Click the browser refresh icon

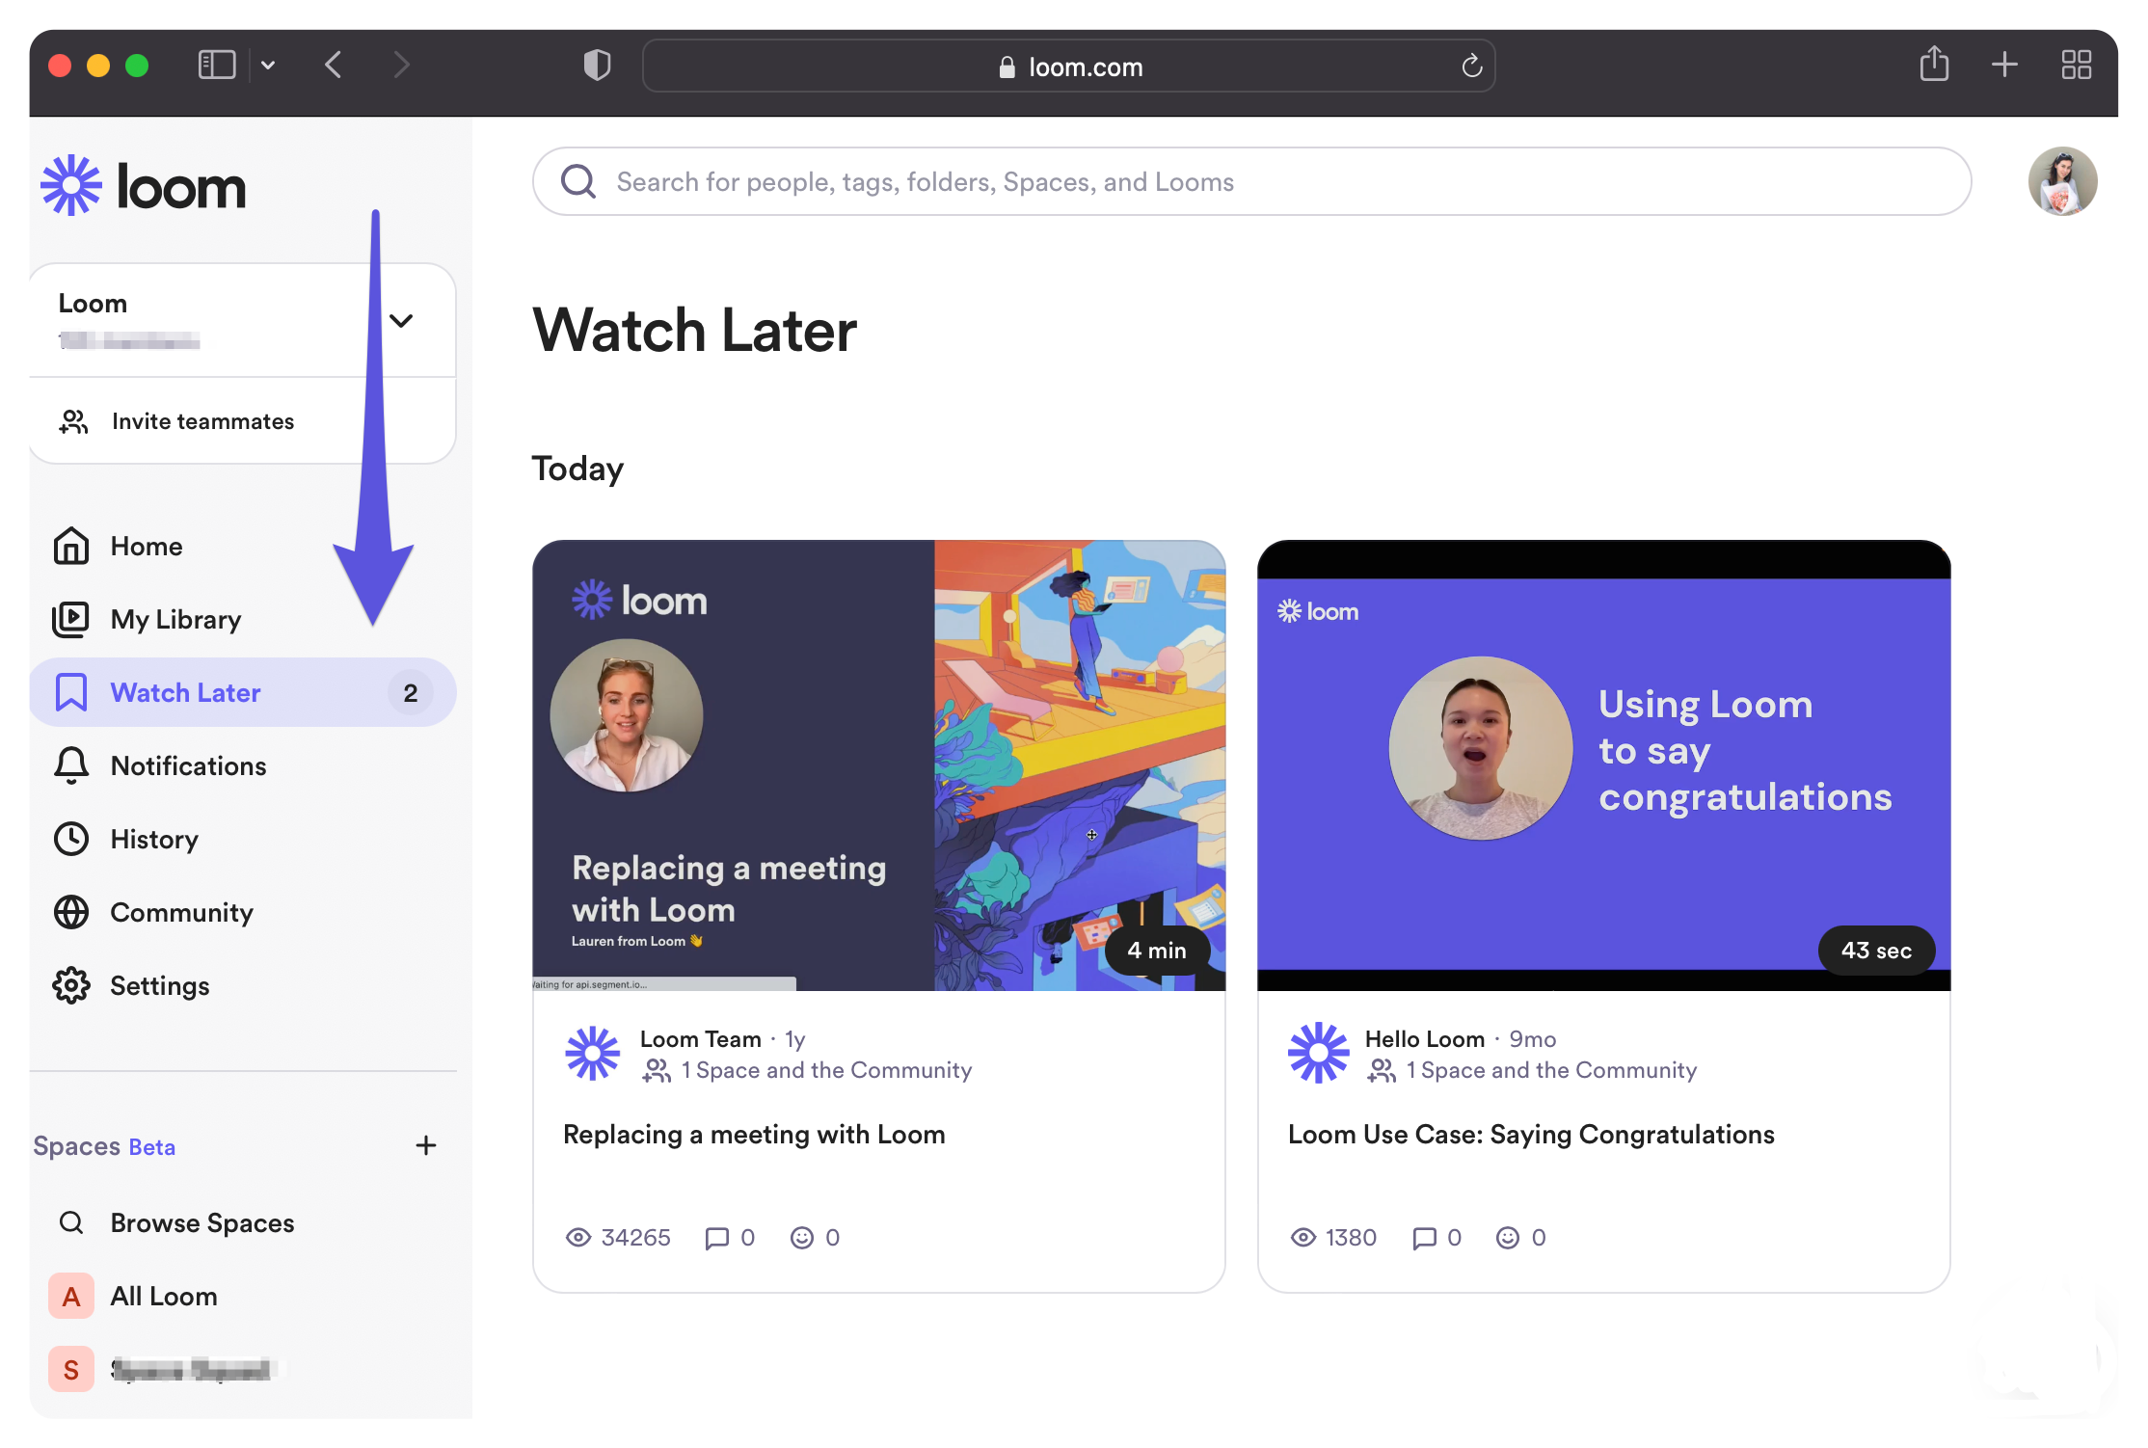pos(1469,65)
